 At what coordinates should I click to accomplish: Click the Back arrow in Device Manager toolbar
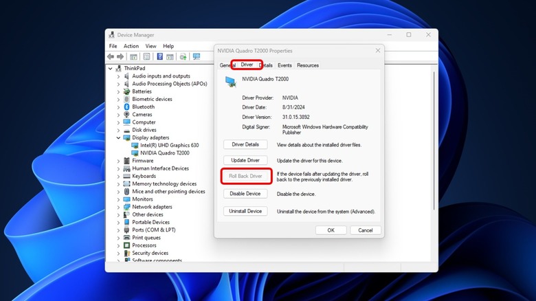coord(112,56)
